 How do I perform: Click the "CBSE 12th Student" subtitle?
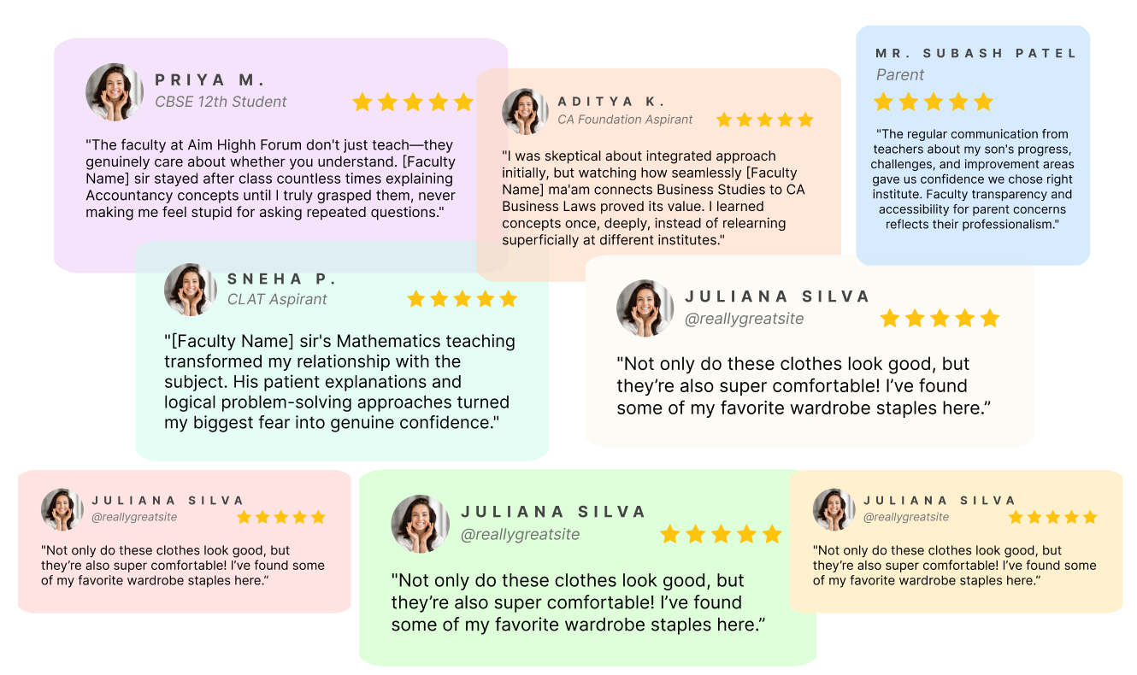pyautogui.click(x=221, y=102)
